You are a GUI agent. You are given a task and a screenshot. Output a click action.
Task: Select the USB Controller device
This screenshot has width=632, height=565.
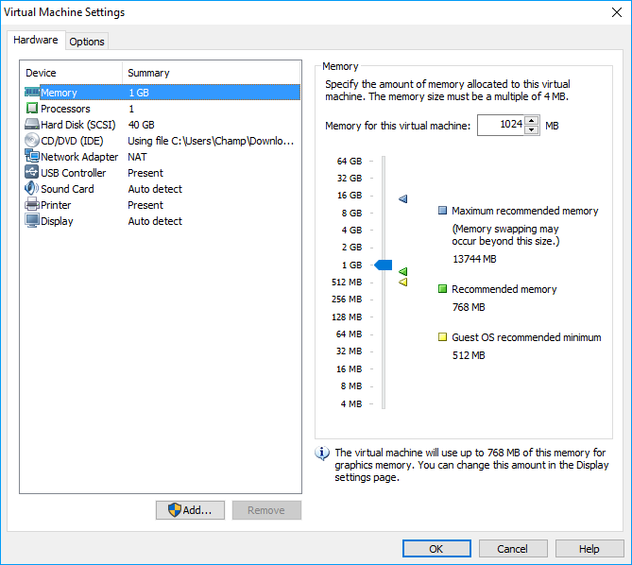tap(162, 173)
